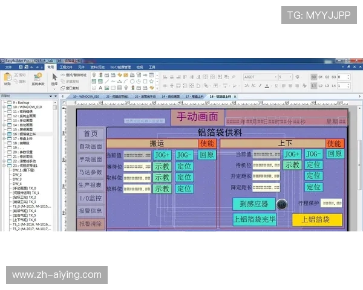This screenshot has height=290, width=363.
Task: Click the undo arrow in quick access bar
Action: click(31, 67)
